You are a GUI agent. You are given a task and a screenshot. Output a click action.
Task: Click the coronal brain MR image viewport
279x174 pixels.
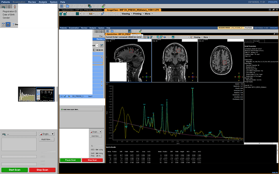(x=175, y=61)
